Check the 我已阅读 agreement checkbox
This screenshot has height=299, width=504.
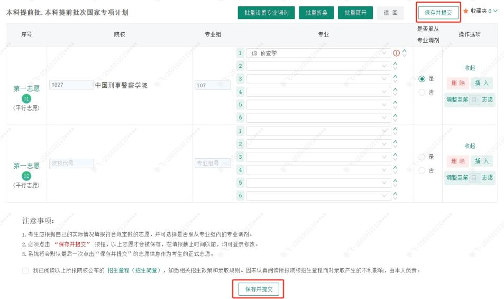tap(26, 271)
